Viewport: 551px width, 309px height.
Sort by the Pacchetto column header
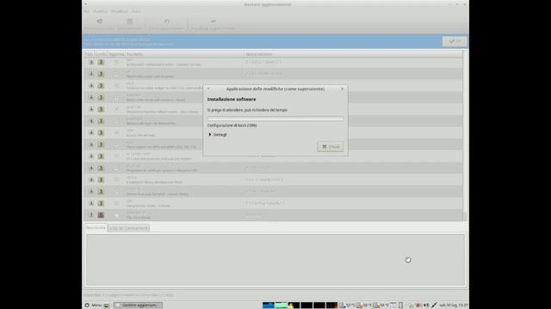click(x=184, y=54)
